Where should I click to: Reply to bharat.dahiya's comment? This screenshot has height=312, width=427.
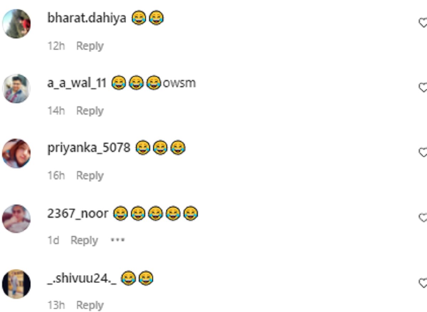pos(90,46)
